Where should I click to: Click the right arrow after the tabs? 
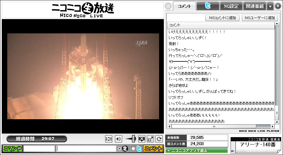(278, 6)
